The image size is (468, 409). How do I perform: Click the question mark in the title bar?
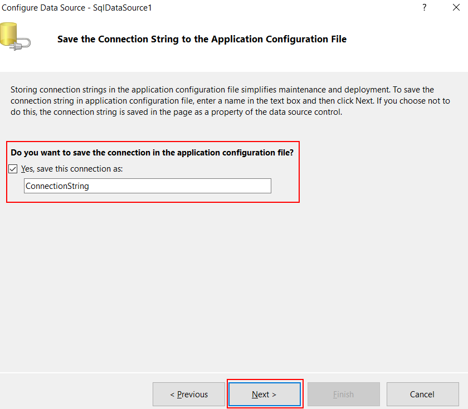pyautogui.click(x=424, y=7)
